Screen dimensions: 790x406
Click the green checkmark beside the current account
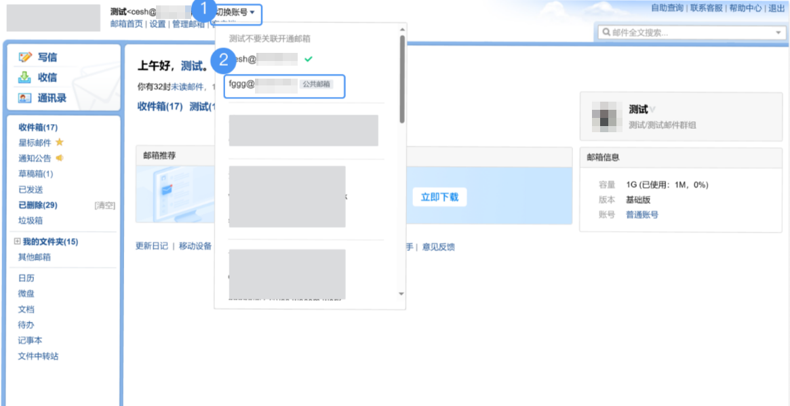309,60
